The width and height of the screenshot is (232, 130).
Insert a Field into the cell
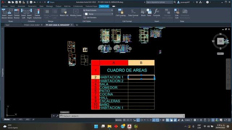click(x=149, y=13)
